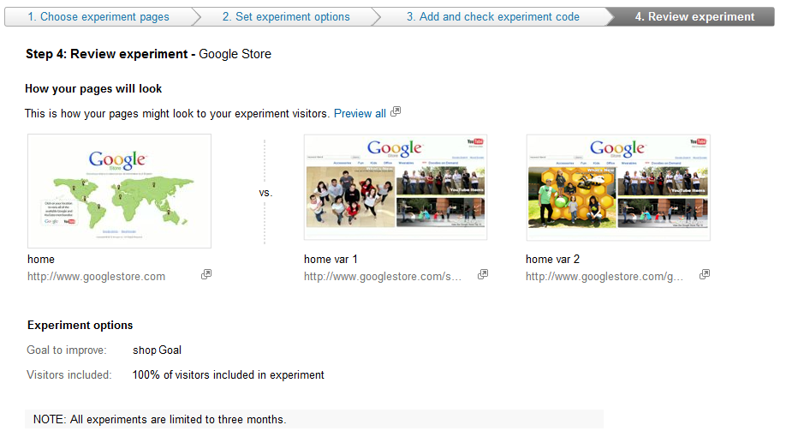Click the 'home var 1' page name label

tap(330, 259)
